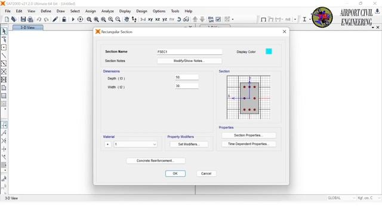Open the Analyze menu
The height and width of the screenshot is (215, 382).
[x=107, y=11]
